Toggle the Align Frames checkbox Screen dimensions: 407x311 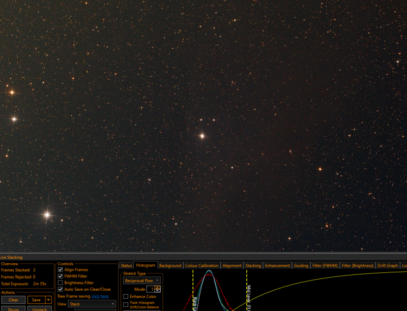pyautogui.click(x=61, y=270)
